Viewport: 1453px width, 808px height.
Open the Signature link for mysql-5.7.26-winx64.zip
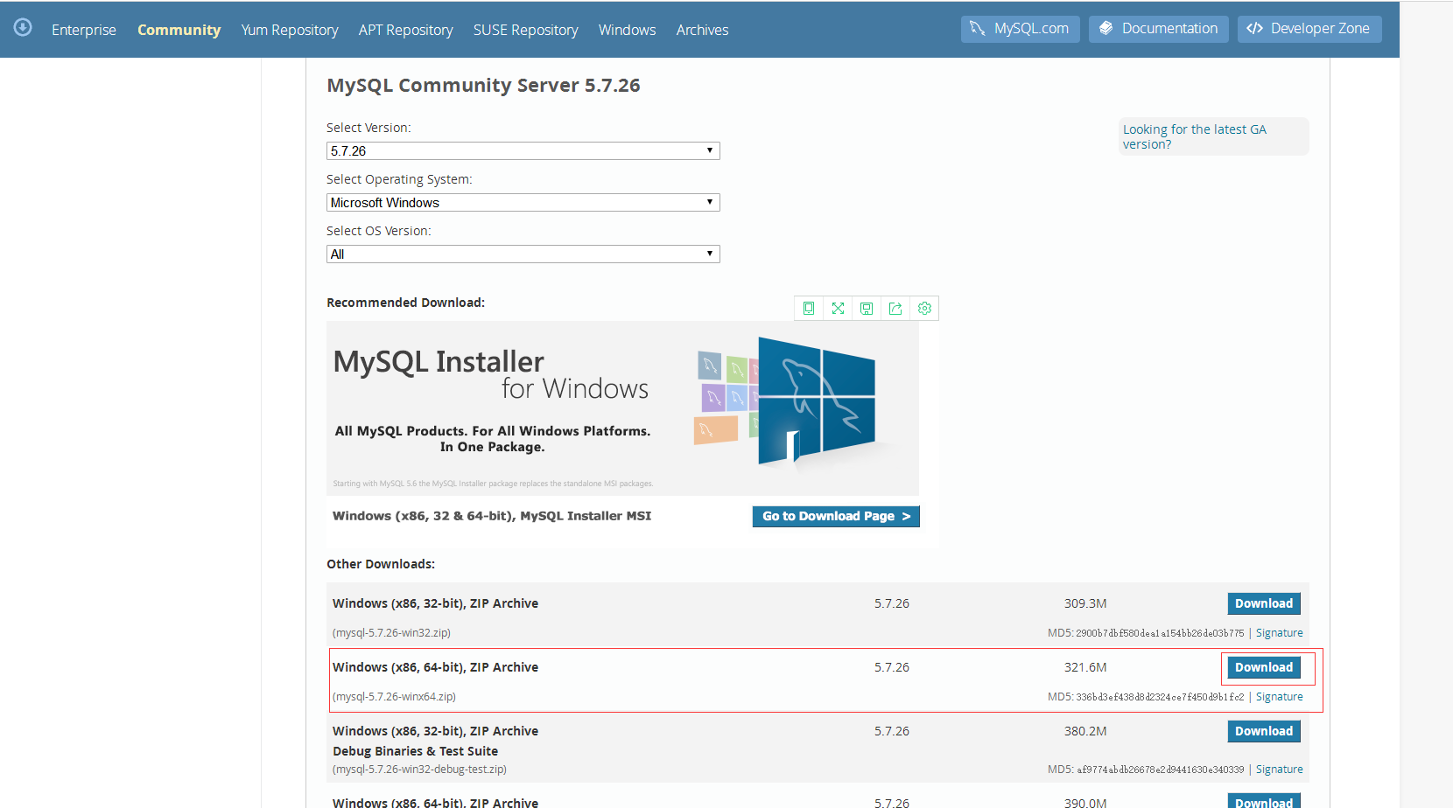click(1279, 697)
